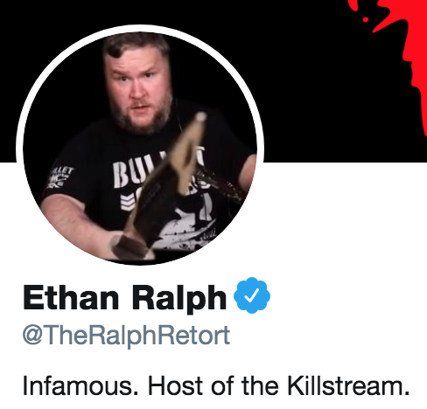
Task: Click the white ring around the avatar
Action: (140, 28)
